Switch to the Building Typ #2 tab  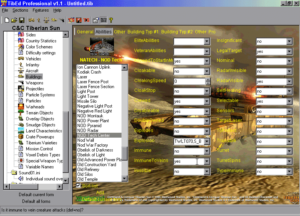click(x=177, y=32)
